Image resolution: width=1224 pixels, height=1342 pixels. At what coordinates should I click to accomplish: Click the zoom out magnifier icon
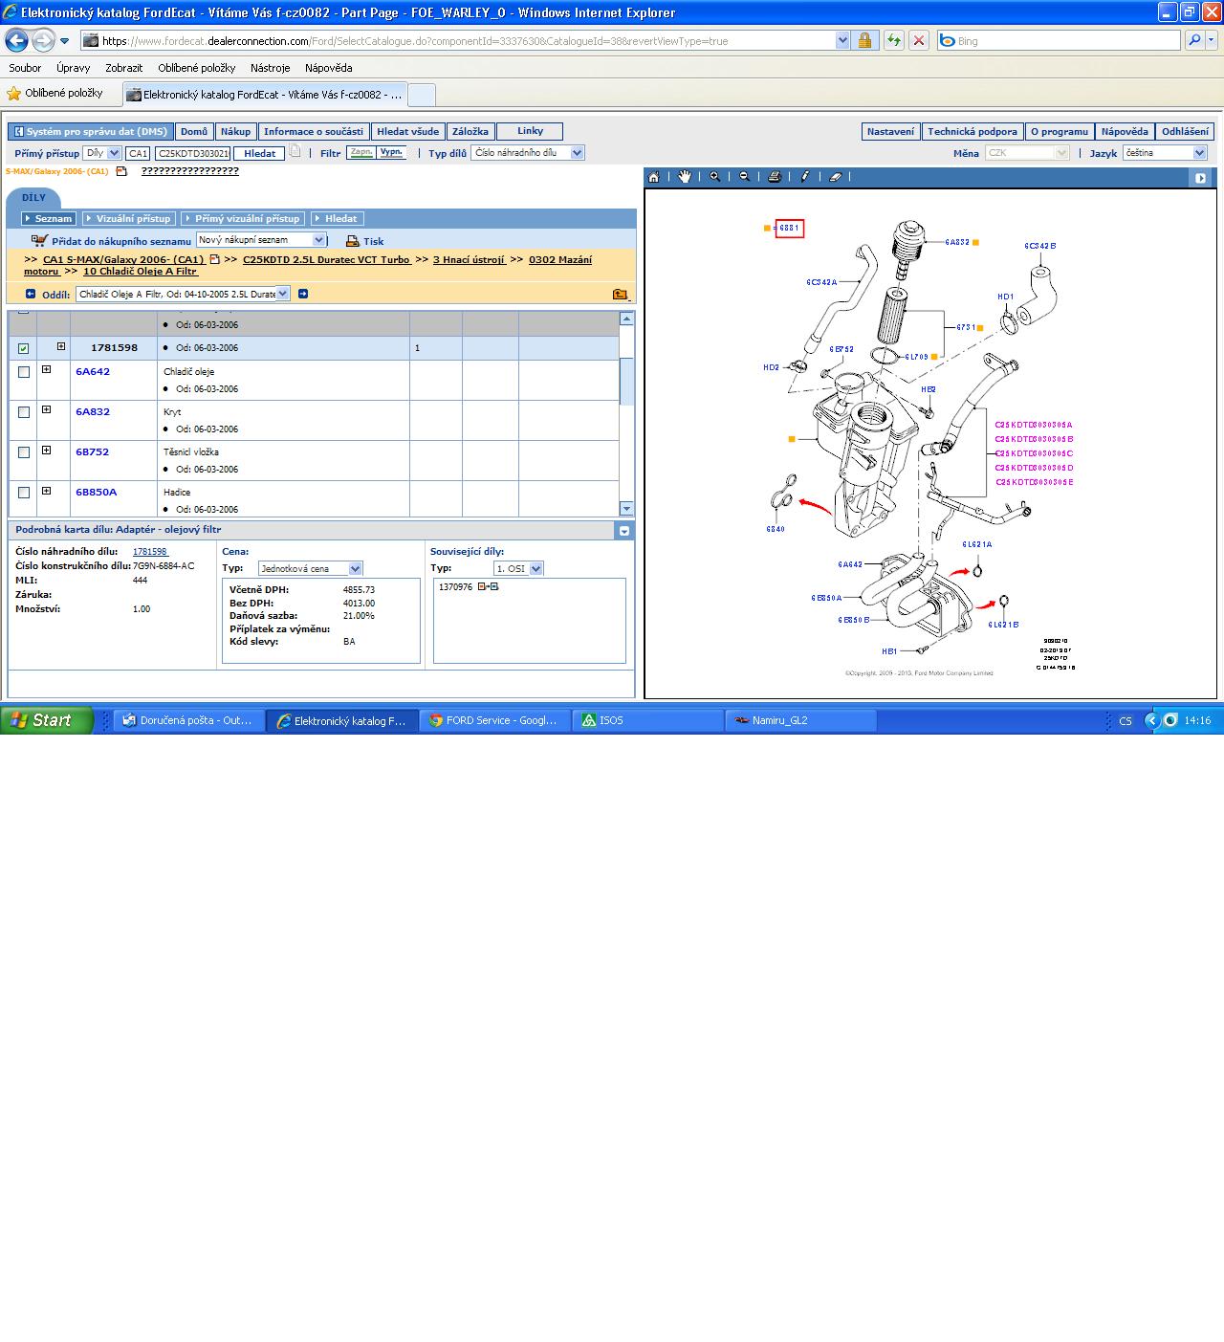(744, 177)
